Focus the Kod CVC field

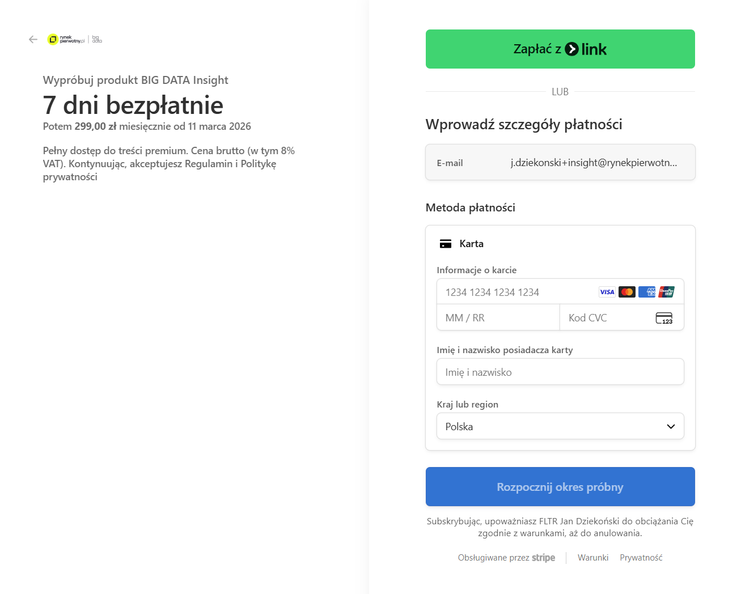coord(607,318)
